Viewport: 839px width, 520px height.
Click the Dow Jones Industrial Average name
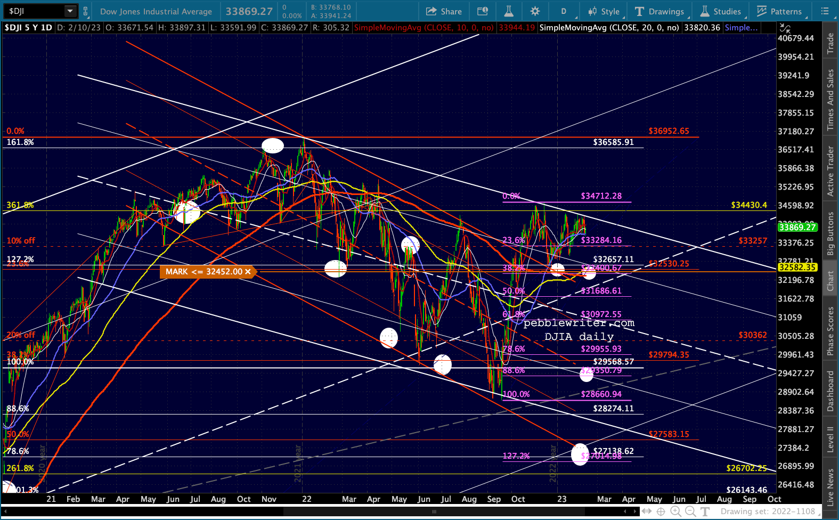[x=156, y=11]
